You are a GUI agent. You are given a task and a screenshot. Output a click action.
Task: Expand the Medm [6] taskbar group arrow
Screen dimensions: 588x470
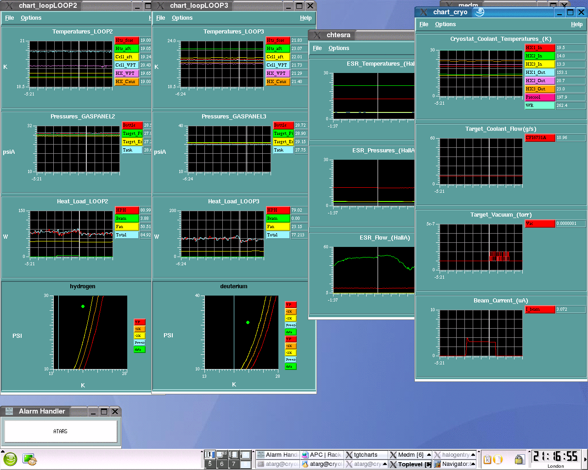tap(429, 455)
